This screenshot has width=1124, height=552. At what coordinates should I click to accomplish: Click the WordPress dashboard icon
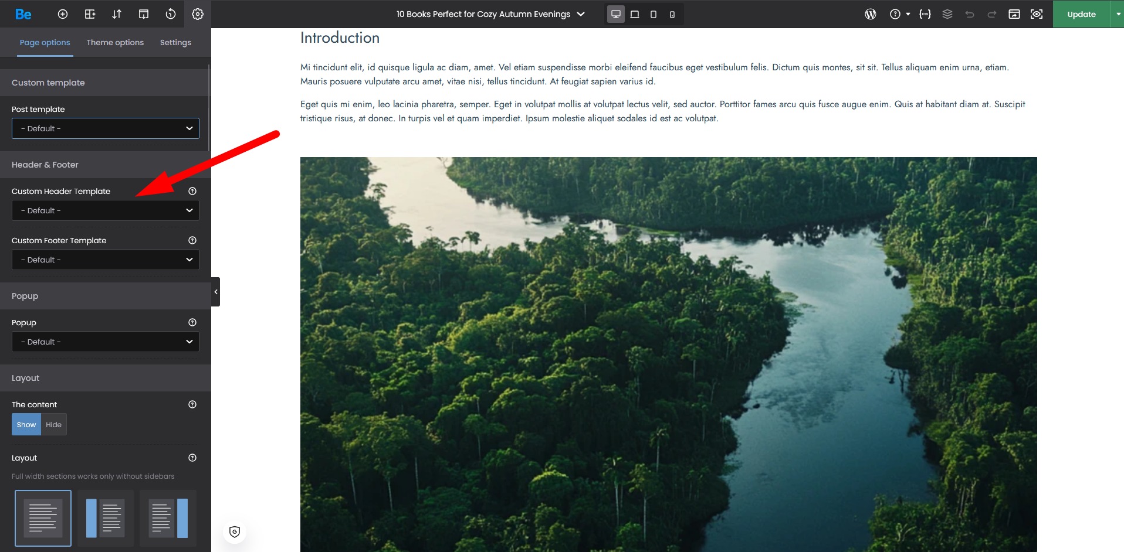(x=871, y=14)
